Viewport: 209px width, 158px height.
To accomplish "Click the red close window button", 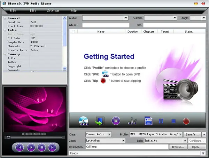I will click(x=203, y=3).
